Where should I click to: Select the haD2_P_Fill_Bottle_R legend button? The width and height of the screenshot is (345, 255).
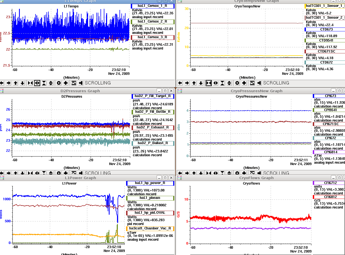tap(153, 112)
